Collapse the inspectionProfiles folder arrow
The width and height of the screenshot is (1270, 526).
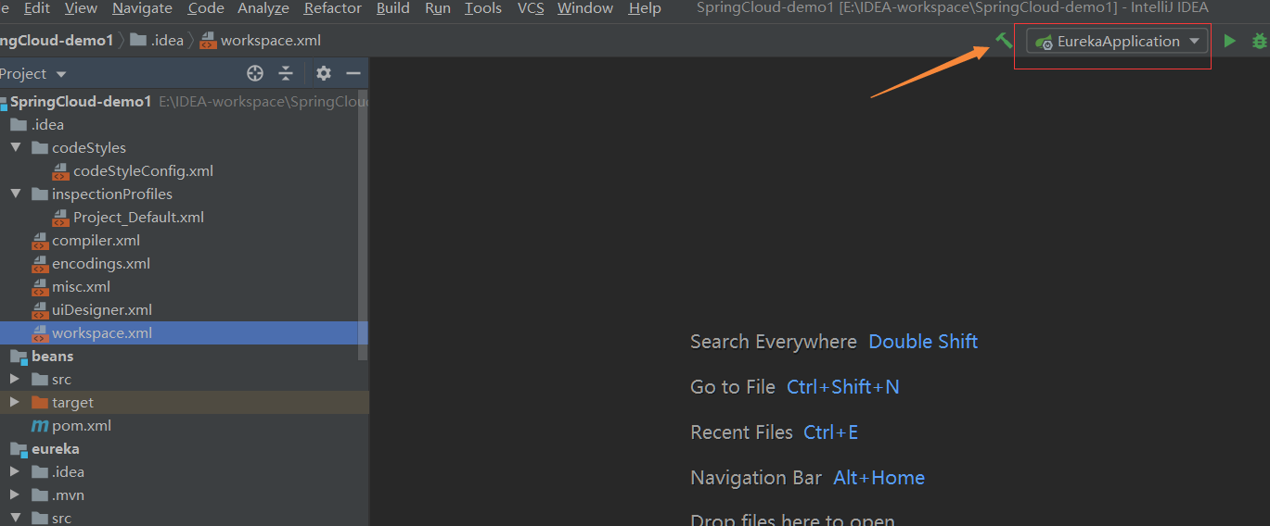tap(15, 194)
